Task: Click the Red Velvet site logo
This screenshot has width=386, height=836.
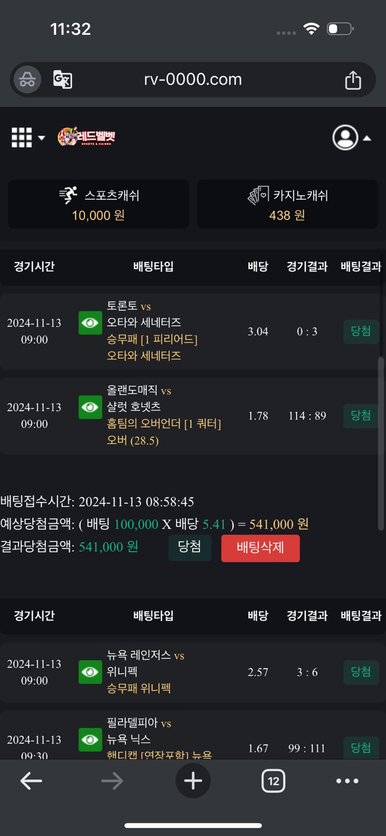Action: point(87,137)
